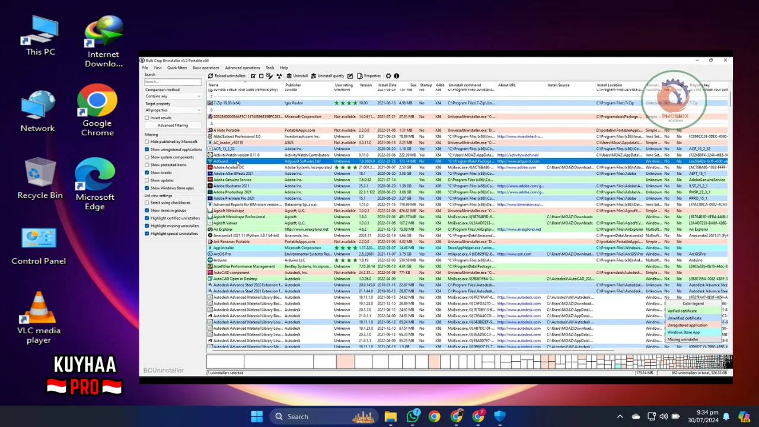Toggle Highlight certified uninstallers checkbox
This screenshot has width=759, height=427.
coord(147,218)
